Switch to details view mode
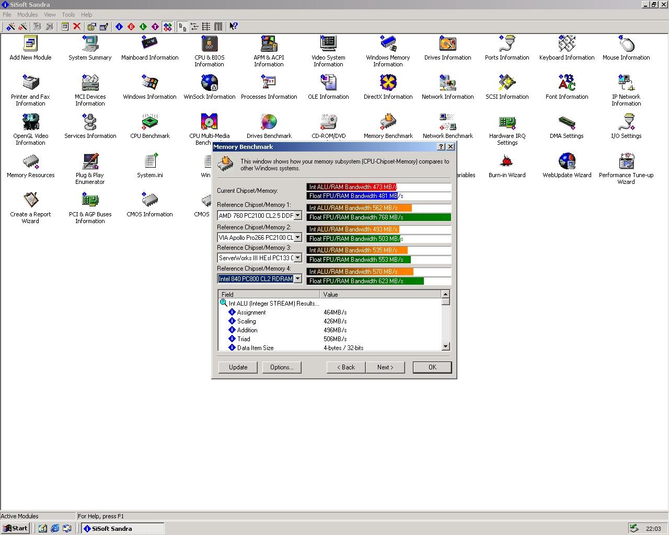 coord(218,26)
